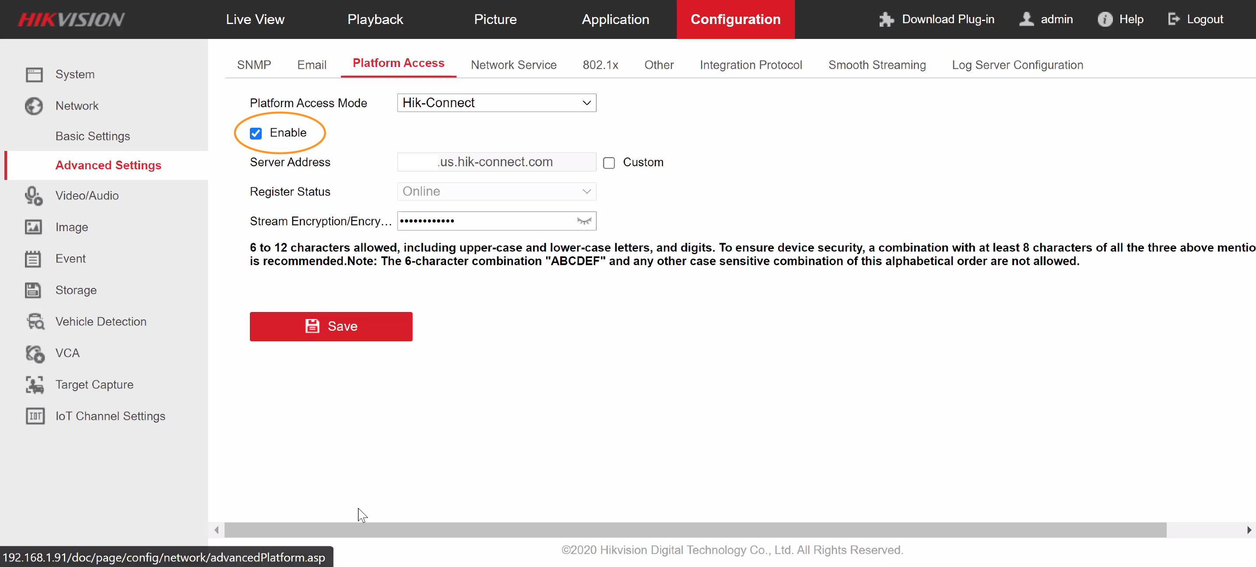Click the Storage disk icon

34,290
